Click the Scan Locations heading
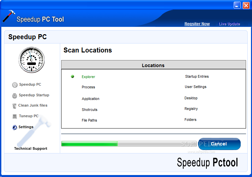 pyautogui.click(x=87, y=50)
